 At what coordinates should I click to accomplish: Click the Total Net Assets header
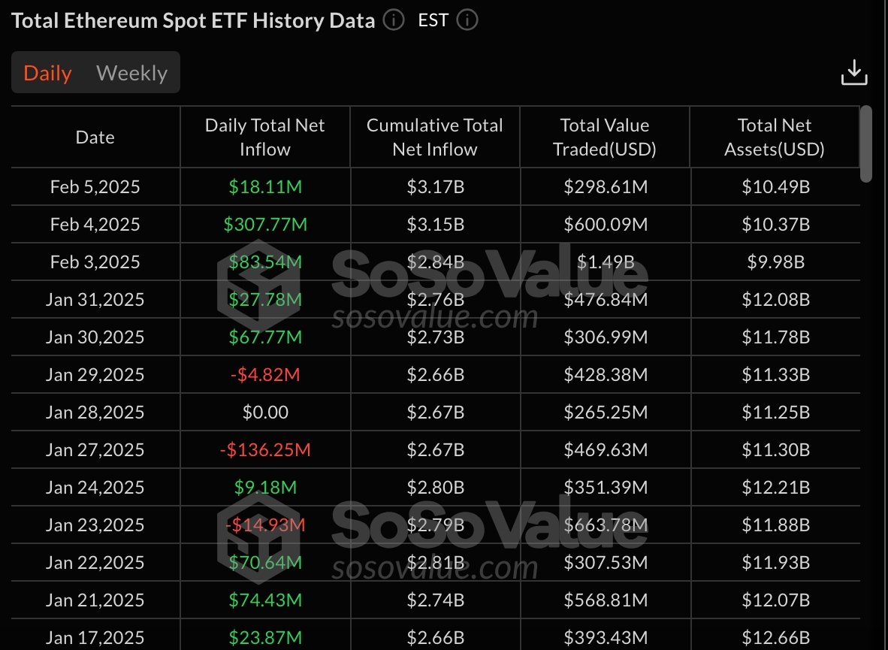tap(775, 137)
